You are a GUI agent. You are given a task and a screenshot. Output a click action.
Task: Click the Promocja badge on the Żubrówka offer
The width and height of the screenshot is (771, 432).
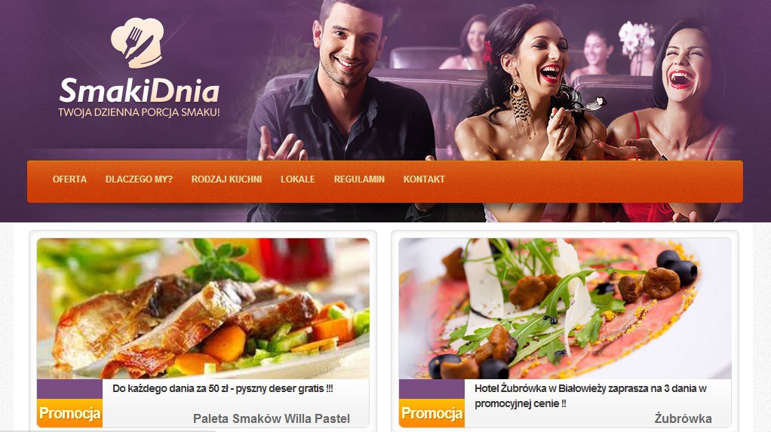coord(432,413)
